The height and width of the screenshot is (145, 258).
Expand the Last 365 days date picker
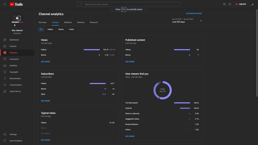[186, 20]
